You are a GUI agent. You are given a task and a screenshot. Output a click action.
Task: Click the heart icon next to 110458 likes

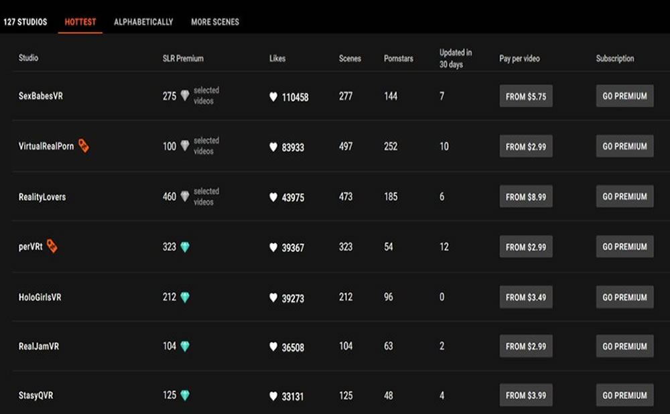click(273, 97)
